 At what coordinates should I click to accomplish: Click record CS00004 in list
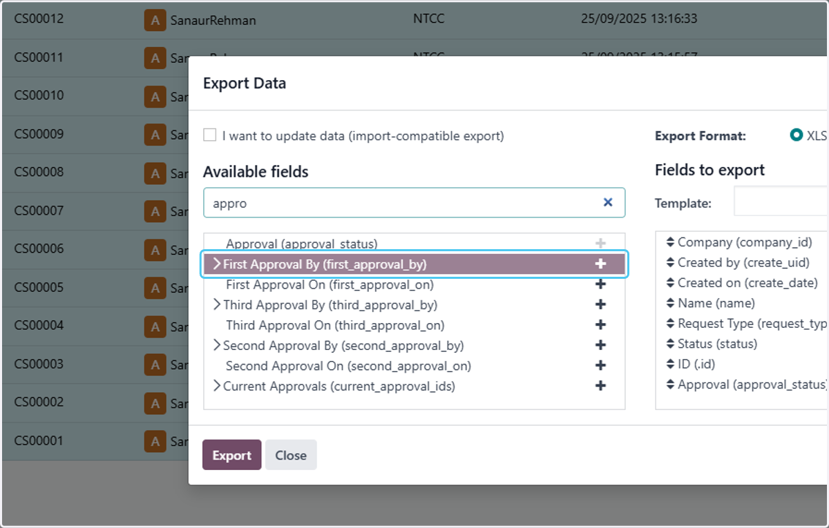(39, 325)
